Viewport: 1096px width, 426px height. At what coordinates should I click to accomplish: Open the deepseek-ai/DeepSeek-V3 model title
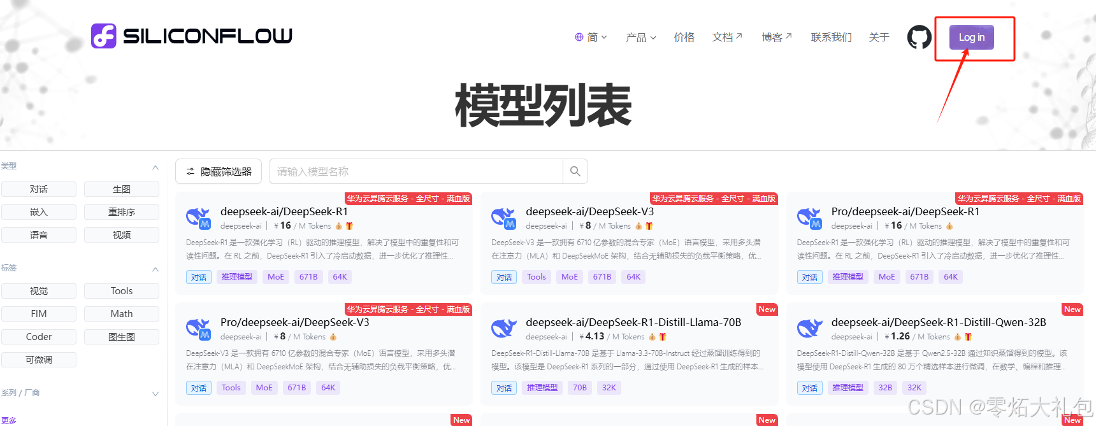pos(589,211)
